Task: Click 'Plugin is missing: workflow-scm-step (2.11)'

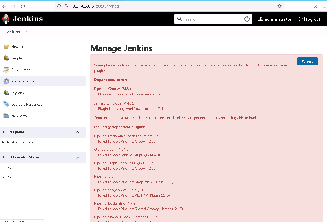Action: tap(132, 109)
